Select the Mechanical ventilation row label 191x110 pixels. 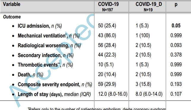click(x=49, y=36)
